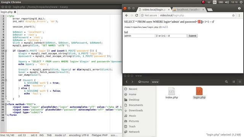This screenshot has width=244, height=137.
Task: Collapse the form tag fold on line 34
Action: (x=6, y=104)
